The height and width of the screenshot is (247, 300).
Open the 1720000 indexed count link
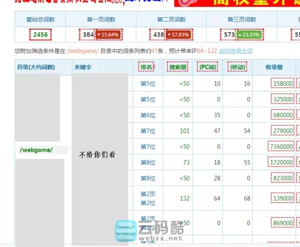pos(281,163)
